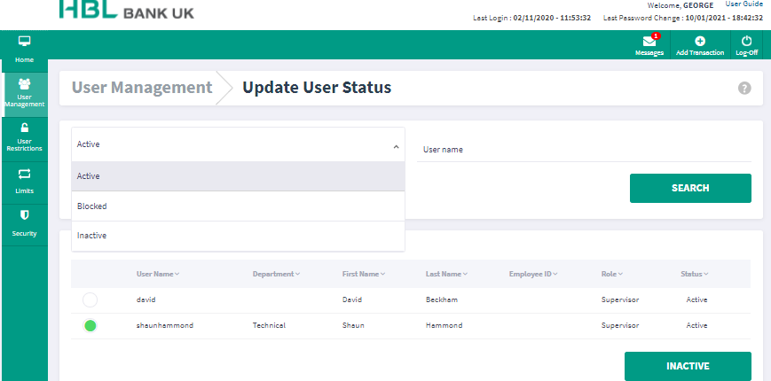Select the radio button for david

90,300
